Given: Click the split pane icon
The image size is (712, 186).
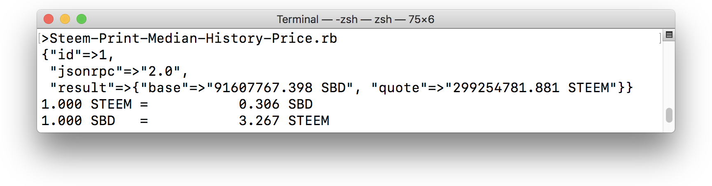Looking at the screenshot, I should tap(669, 35).
